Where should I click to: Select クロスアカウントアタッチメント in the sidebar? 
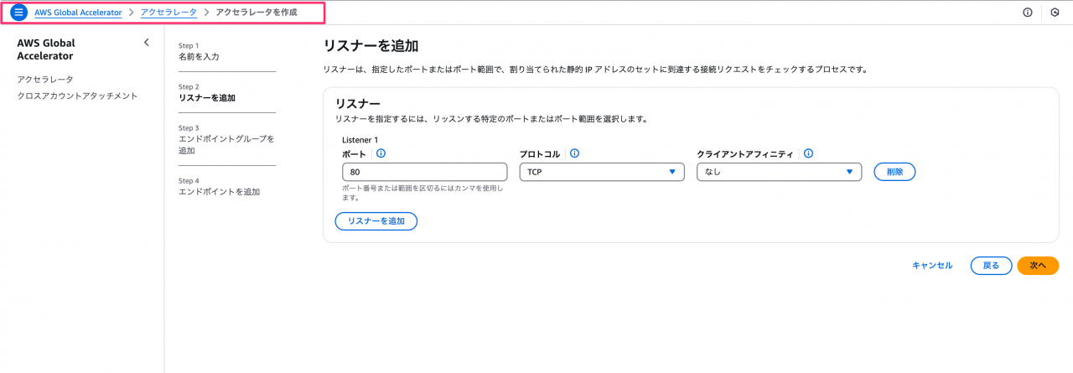click(x=77, y=96)
